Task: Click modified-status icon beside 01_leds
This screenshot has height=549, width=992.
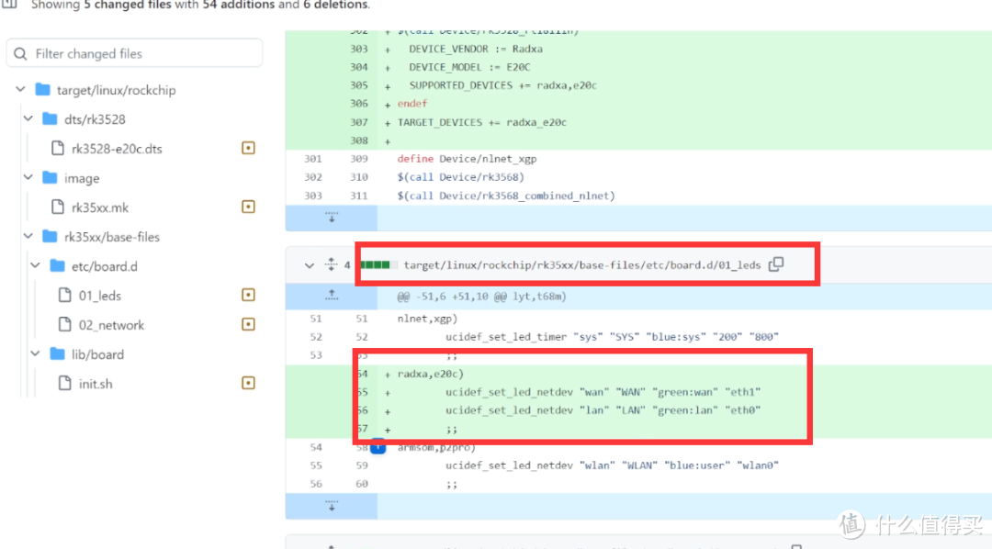Action: 248,295
